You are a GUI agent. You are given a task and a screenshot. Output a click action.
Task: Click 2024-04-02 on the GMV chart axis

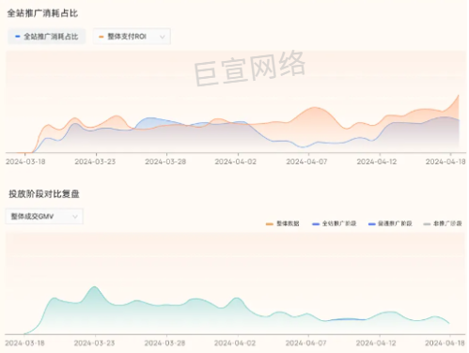click(x=235, y=343)
